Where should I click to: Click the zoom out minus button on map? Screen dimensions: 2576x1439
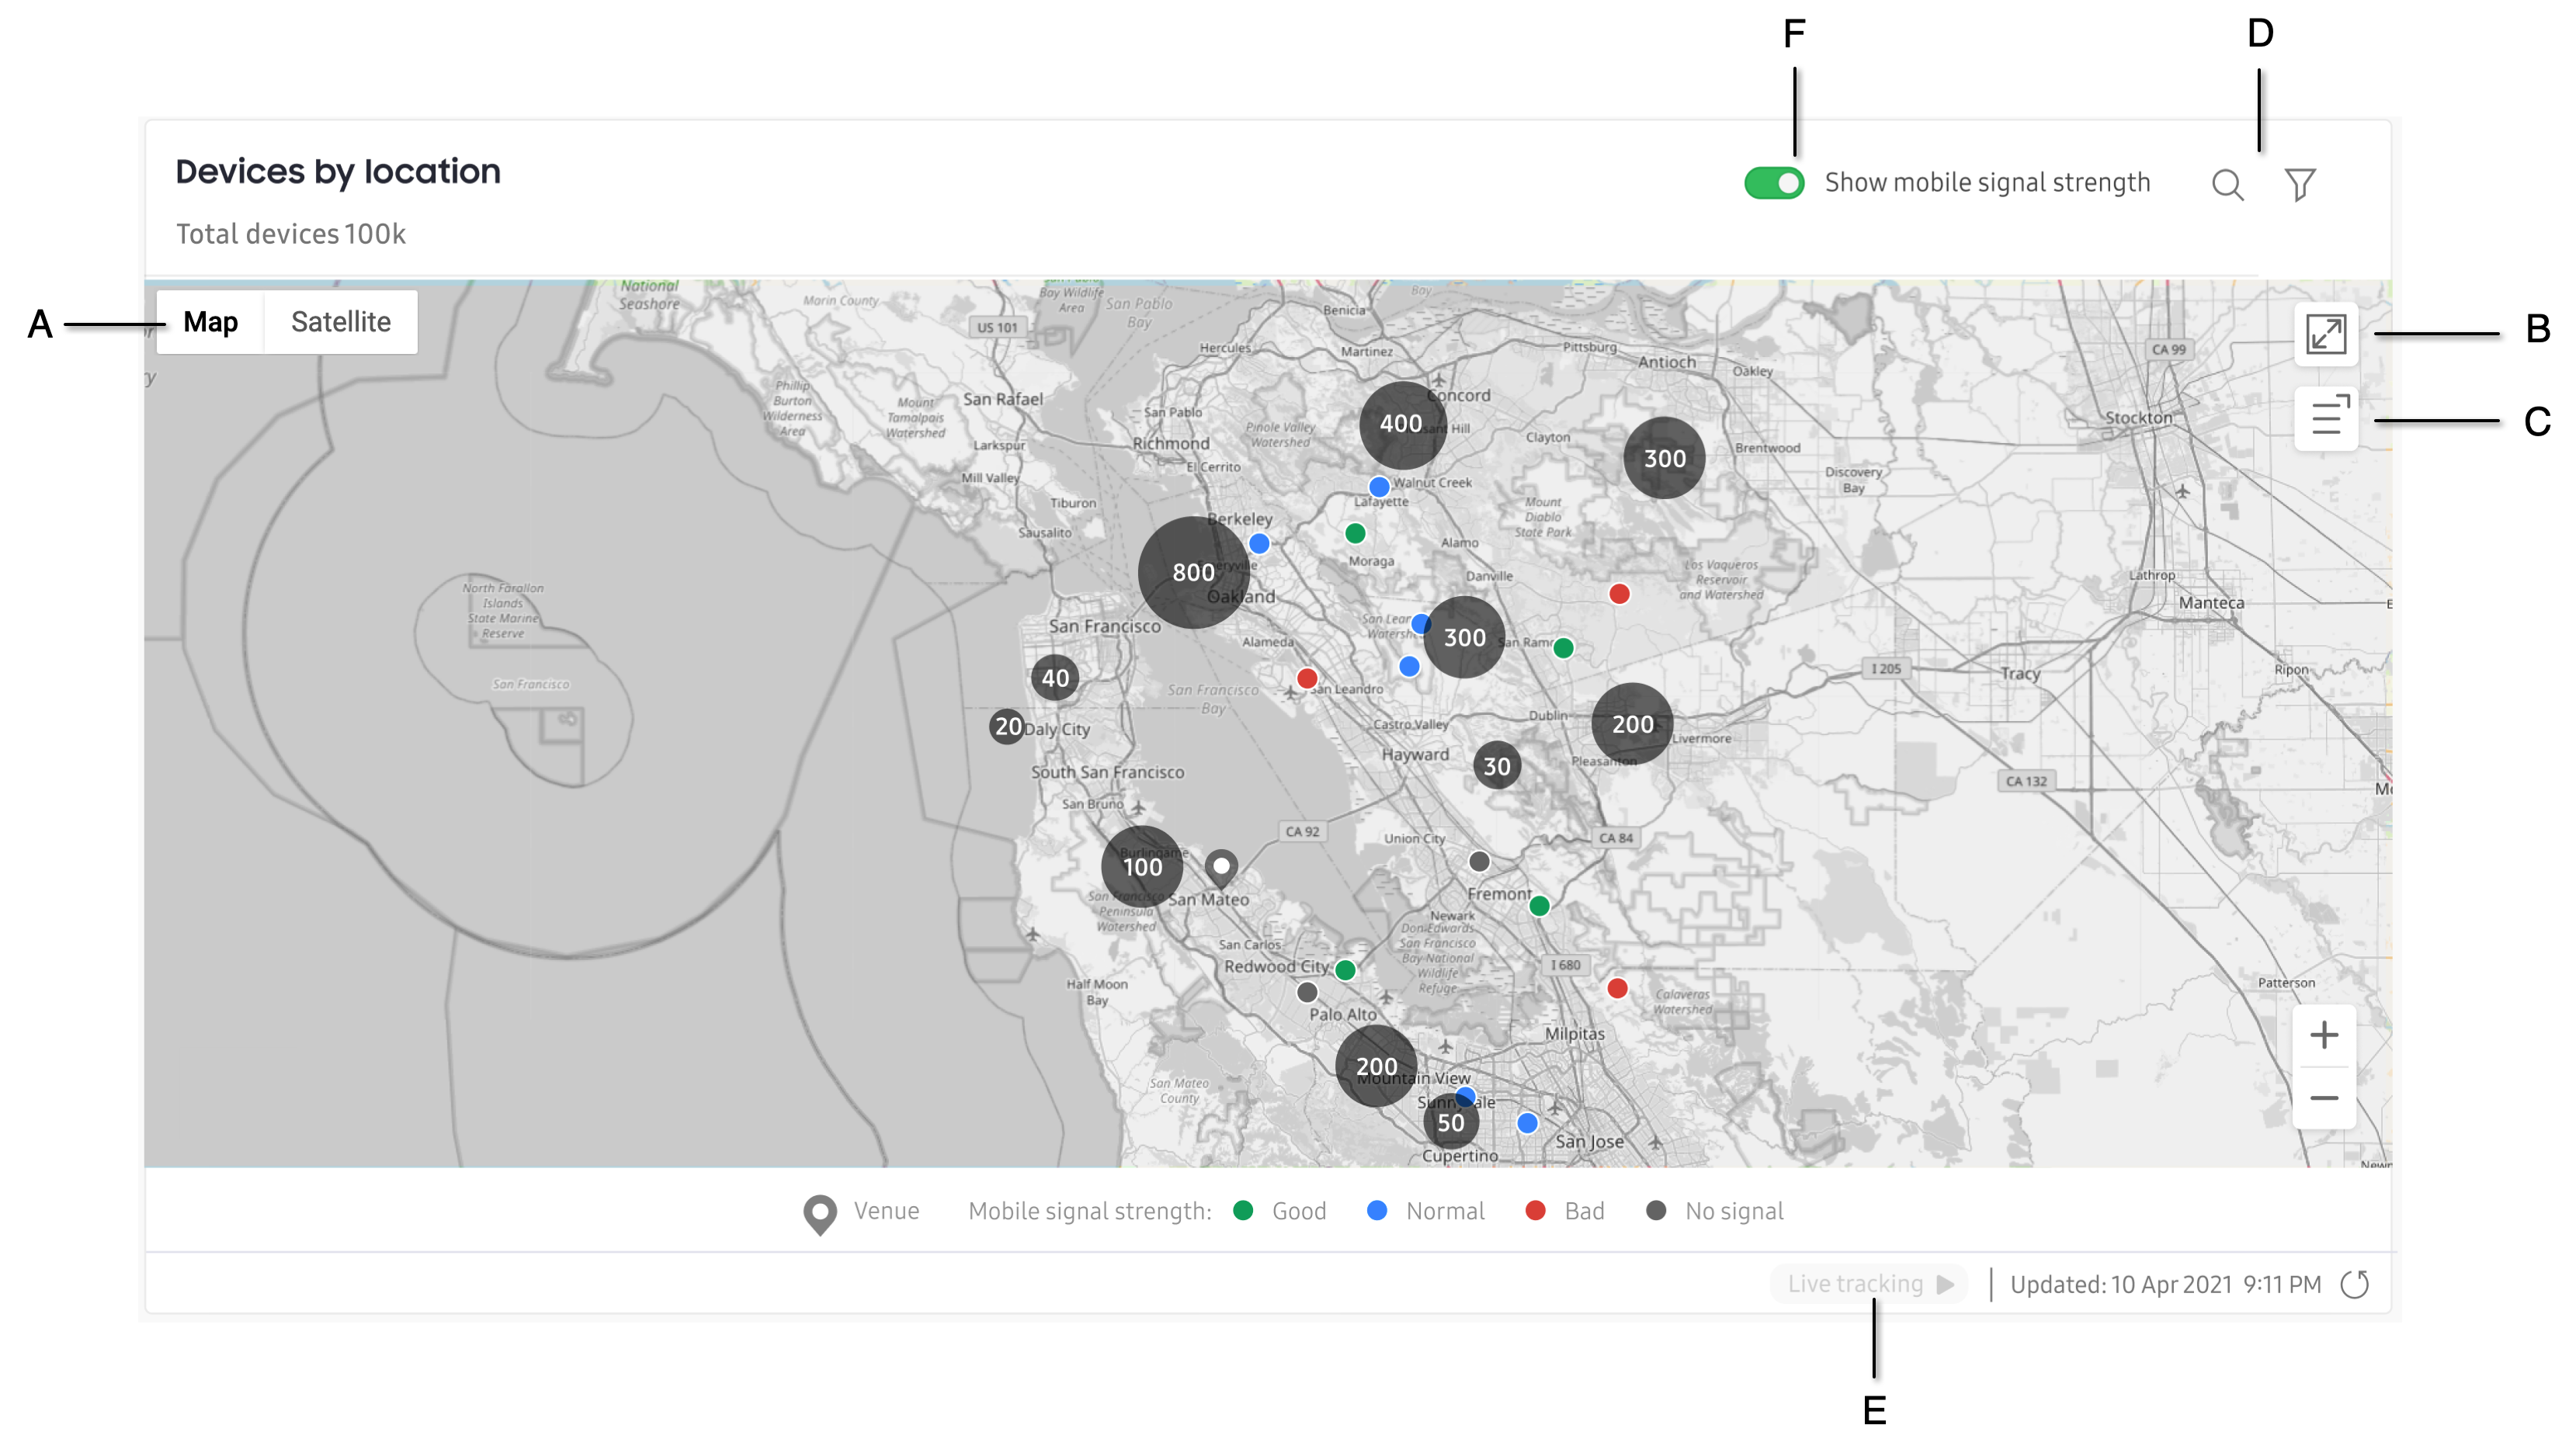[x=2324, y=1097]
